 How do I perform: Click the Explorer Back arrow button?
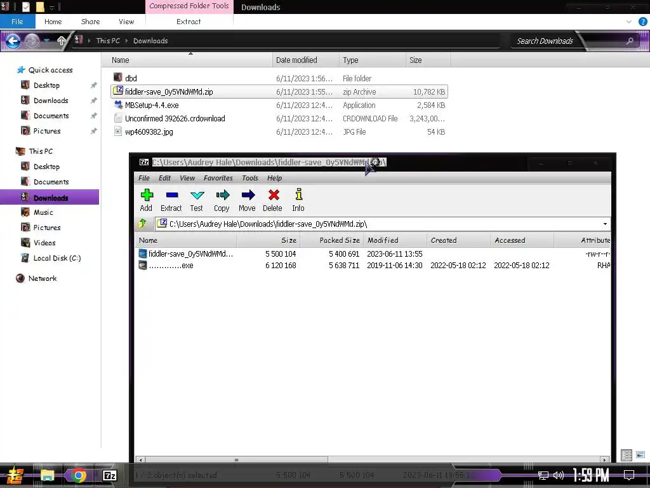(x=13, y=41)
